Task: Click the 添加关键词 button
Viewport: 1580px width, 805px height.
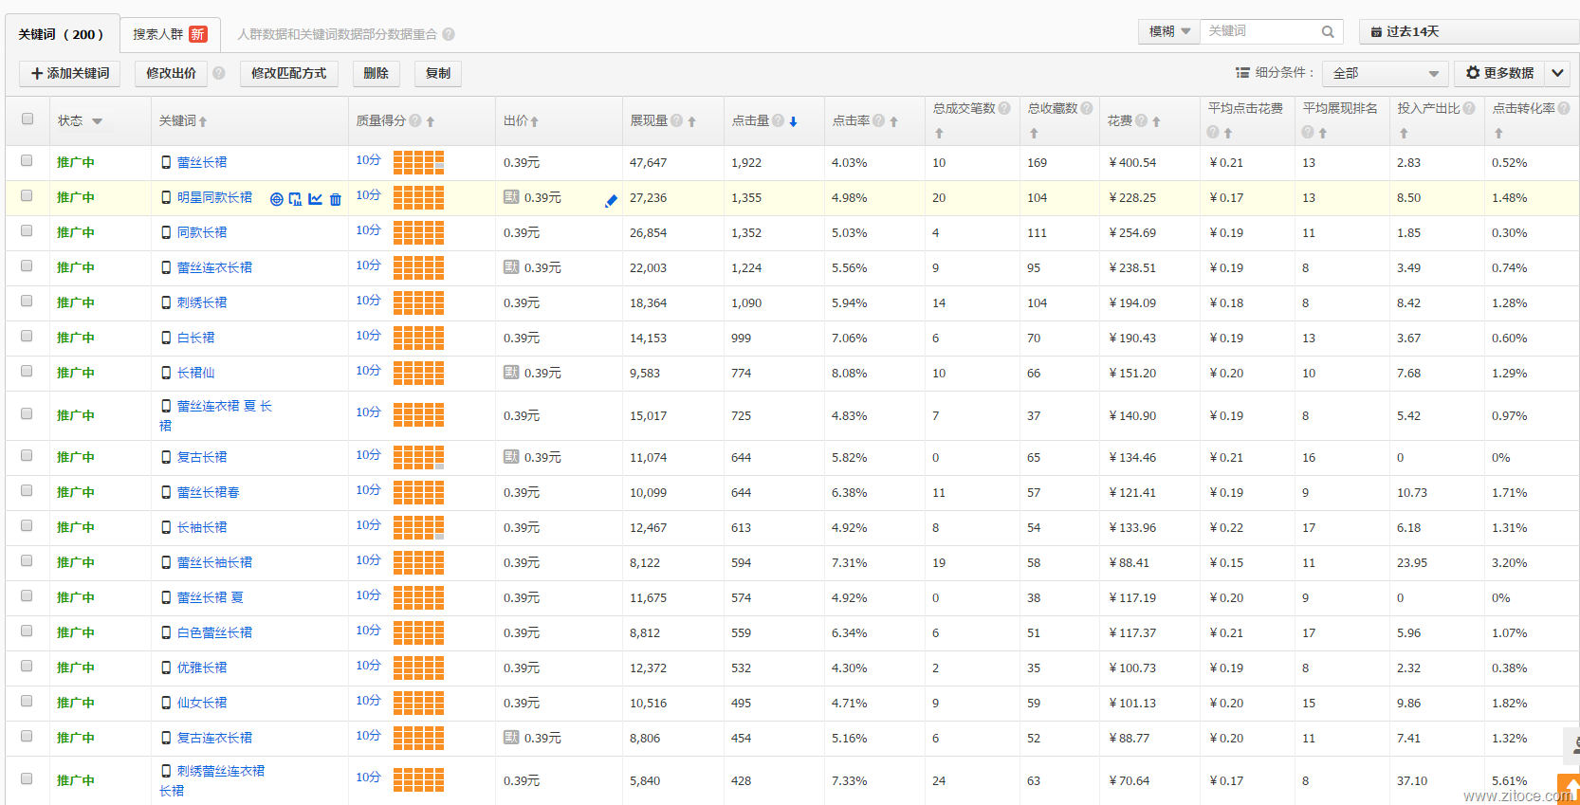Action: click(70, 73)
